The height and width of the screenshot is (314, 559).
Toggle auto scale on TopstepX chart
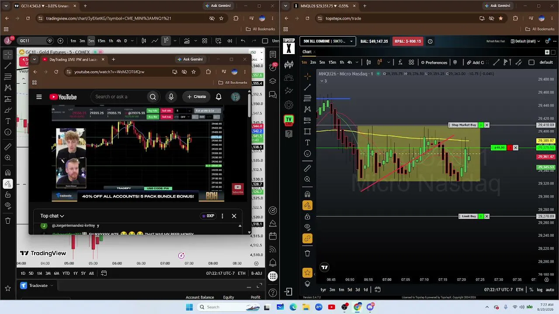pyautogui.click(x=550, y=290)
